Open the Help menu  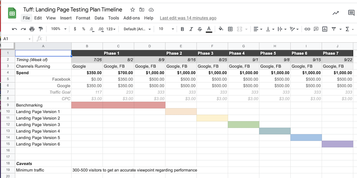[x=149, y=18]
